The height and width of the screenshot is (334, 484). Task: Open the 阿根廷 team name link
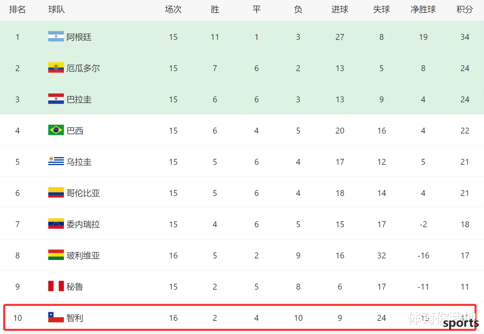[x=79, y=37]
